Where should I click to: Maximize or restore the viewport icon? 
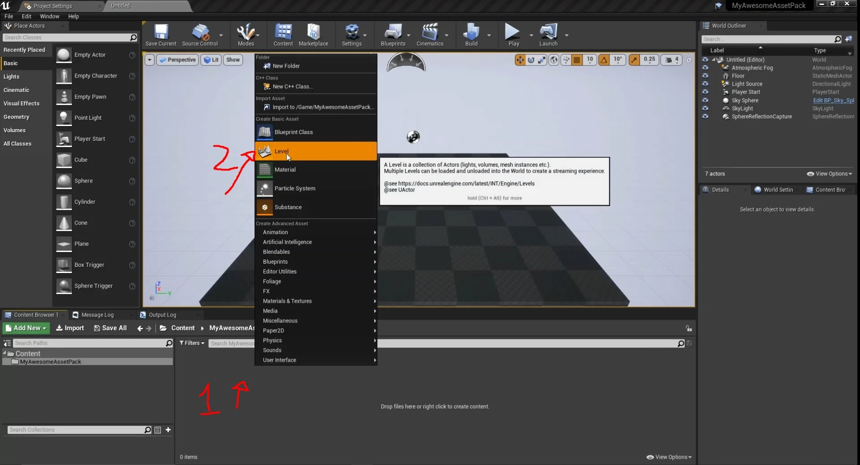click(689, 60)
